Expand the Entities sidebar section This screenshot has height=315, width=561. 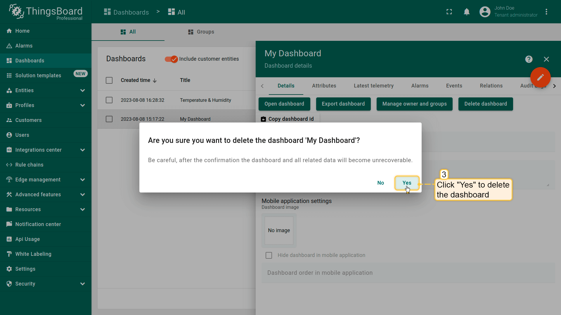[82, 90]
